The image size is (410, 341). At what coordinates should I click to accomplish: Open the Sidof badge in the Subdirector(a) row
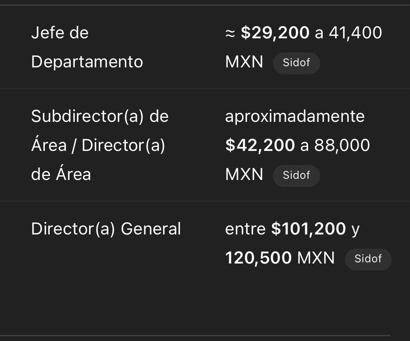296,175
